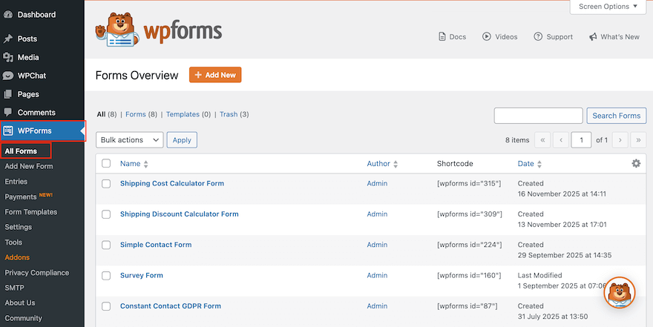
Task: Open Privacy Compliance submenu item
Action: coord(36,273)
